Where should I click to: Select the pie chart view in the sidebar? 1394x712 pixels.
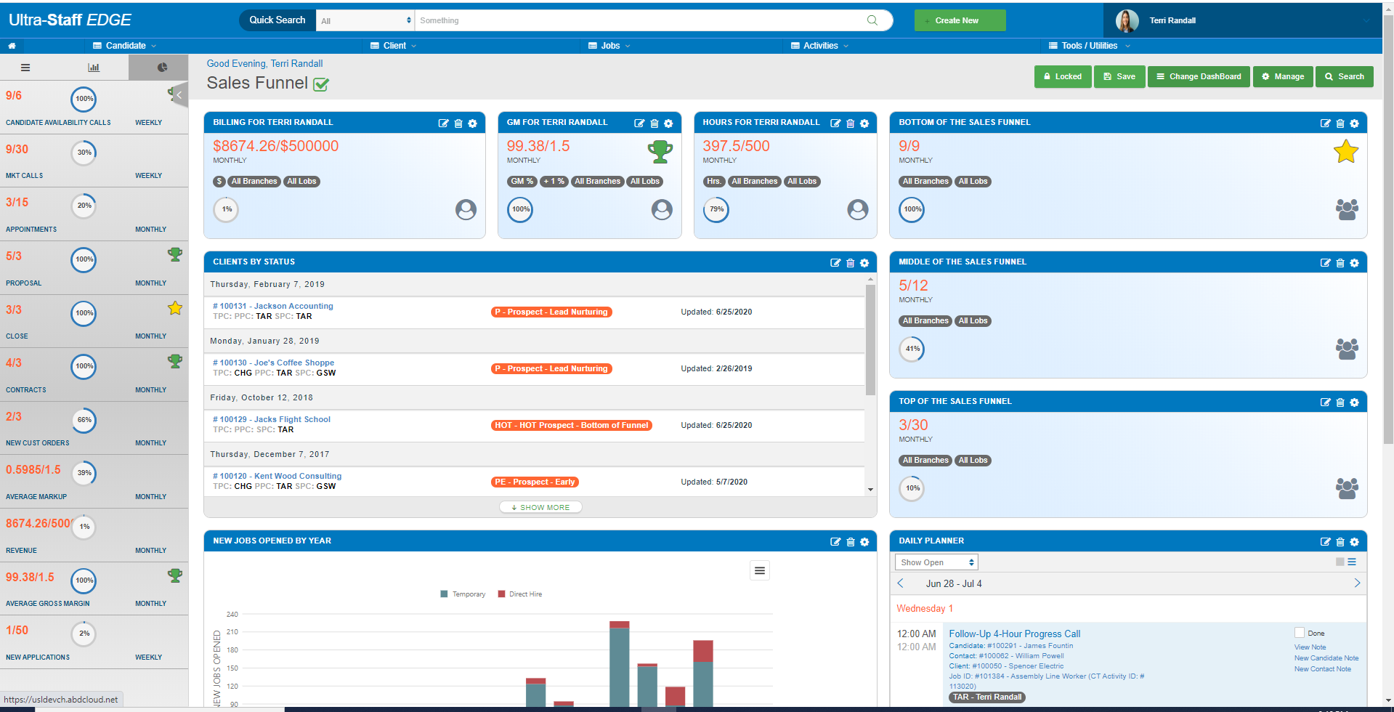click(158, 67)
